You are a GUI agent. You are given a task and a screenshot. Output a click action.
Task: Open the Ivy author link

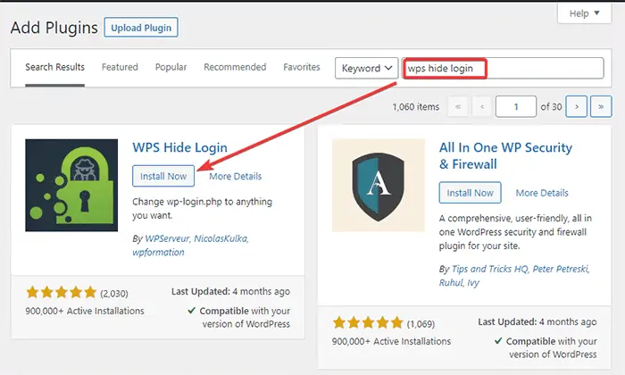473,282
